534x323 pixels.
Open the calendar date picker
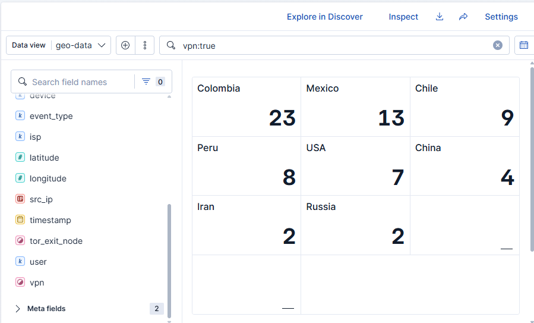click(x=524, y=45)
